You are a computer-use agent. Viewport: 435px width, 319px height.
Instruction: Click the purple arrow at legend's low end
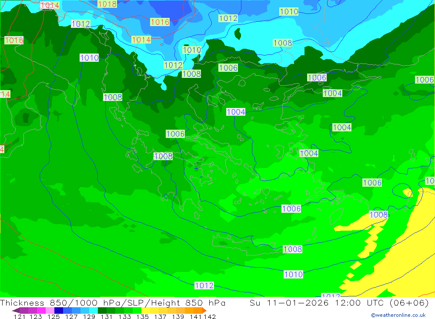16,310
